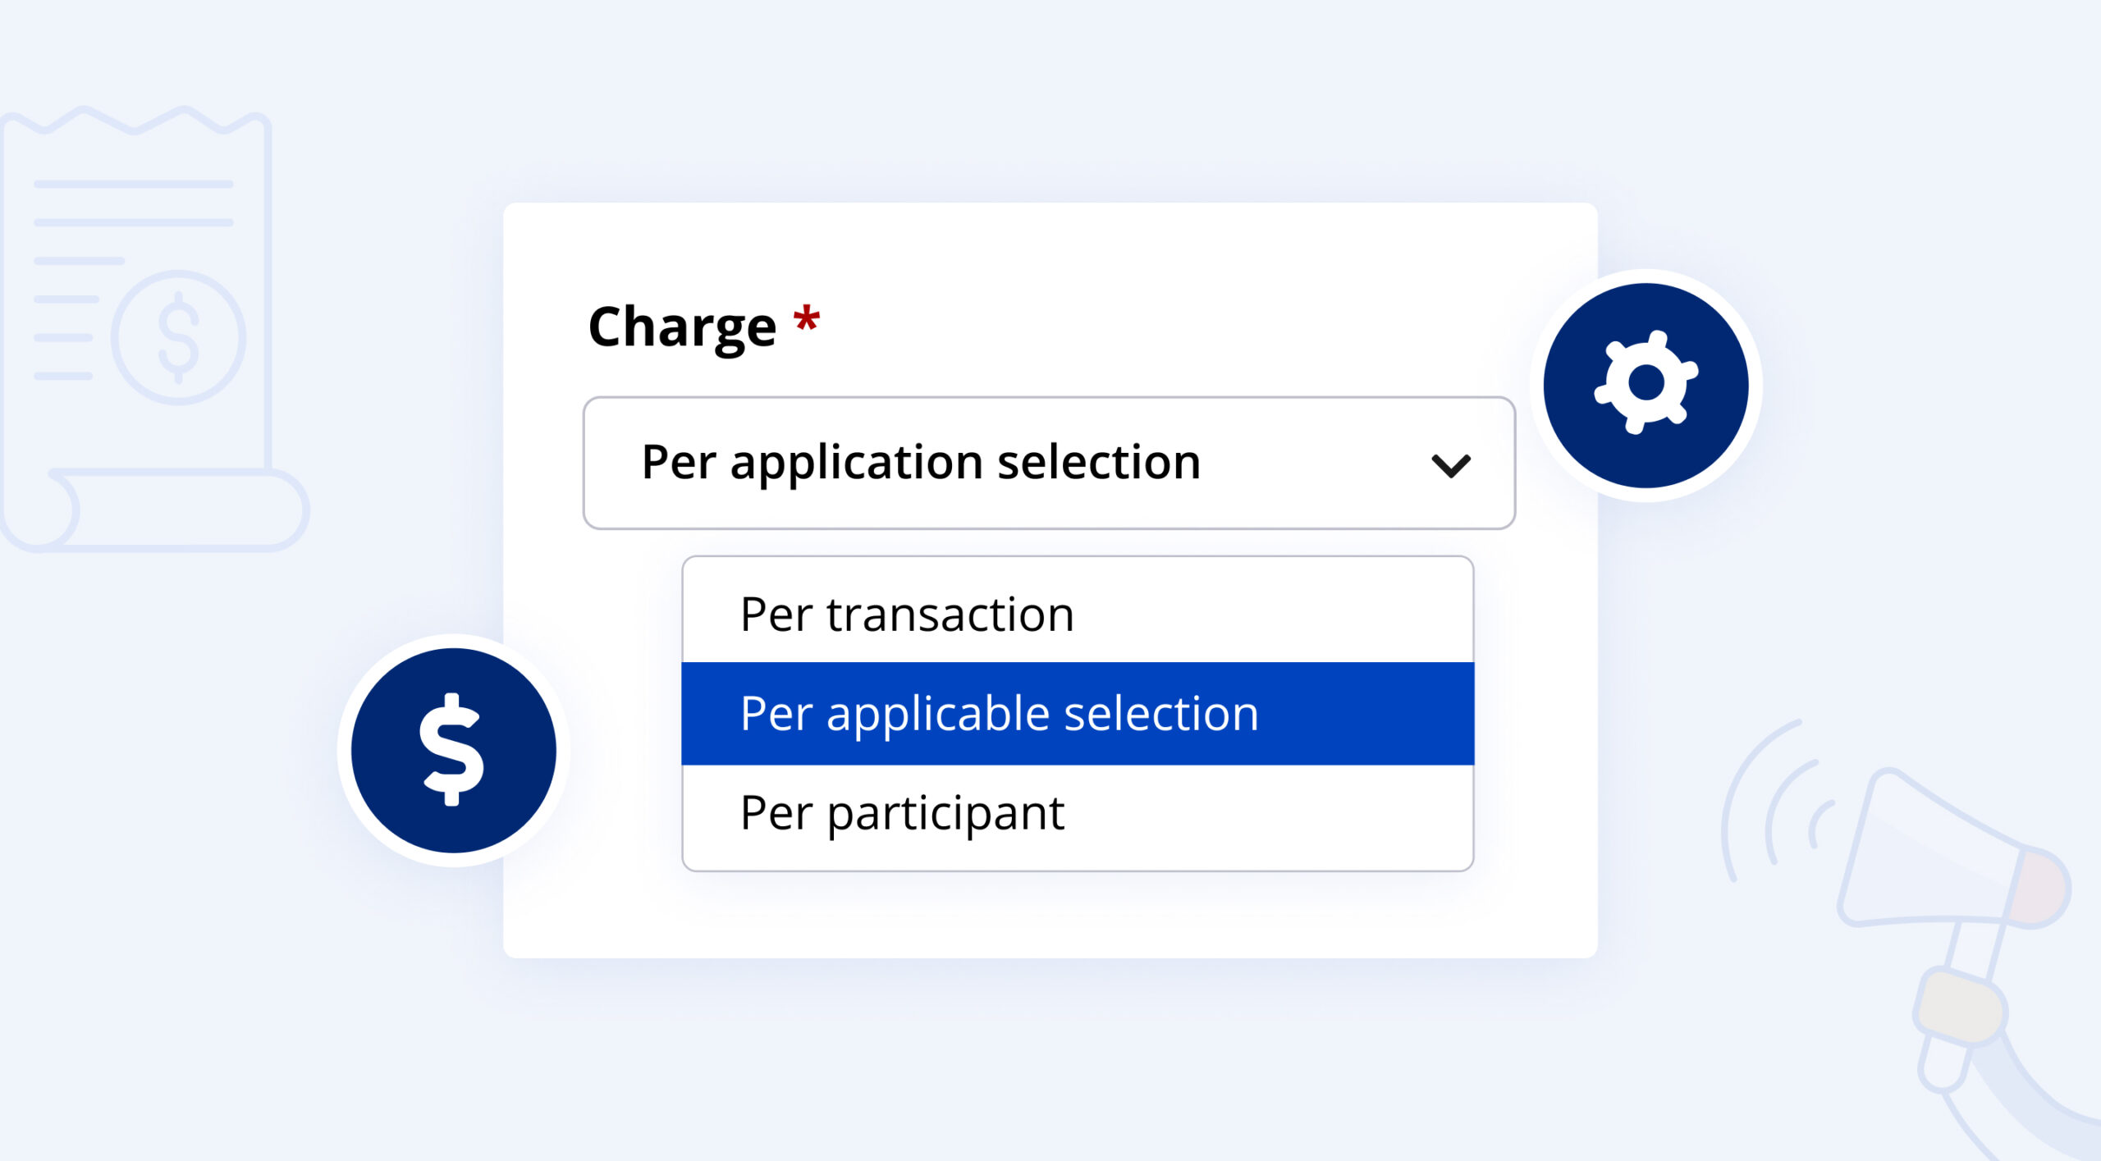Click the gear settings icon

tap(1646, 384)
